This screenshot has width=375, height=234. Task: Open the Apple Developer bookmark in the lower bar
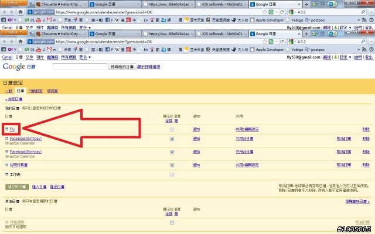[267, 50]
